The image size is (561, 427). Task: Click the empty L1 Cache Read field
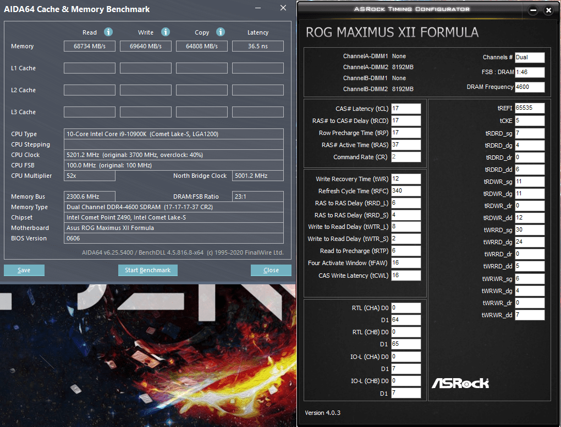point(90,68)
